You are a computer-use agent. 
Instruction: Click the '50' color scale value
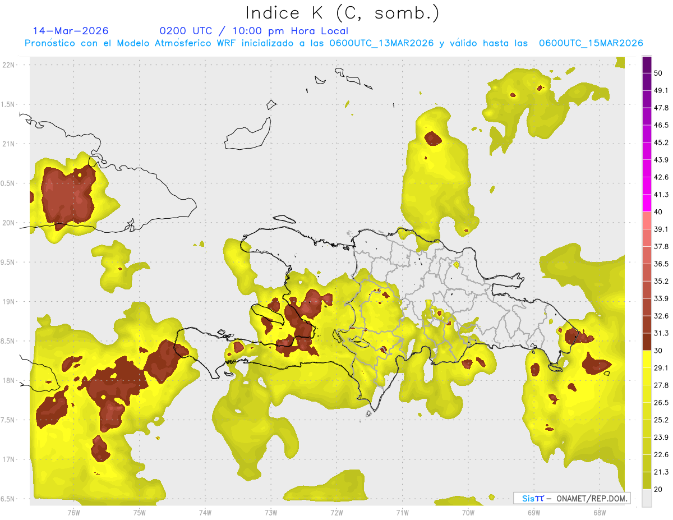(658, 73)
